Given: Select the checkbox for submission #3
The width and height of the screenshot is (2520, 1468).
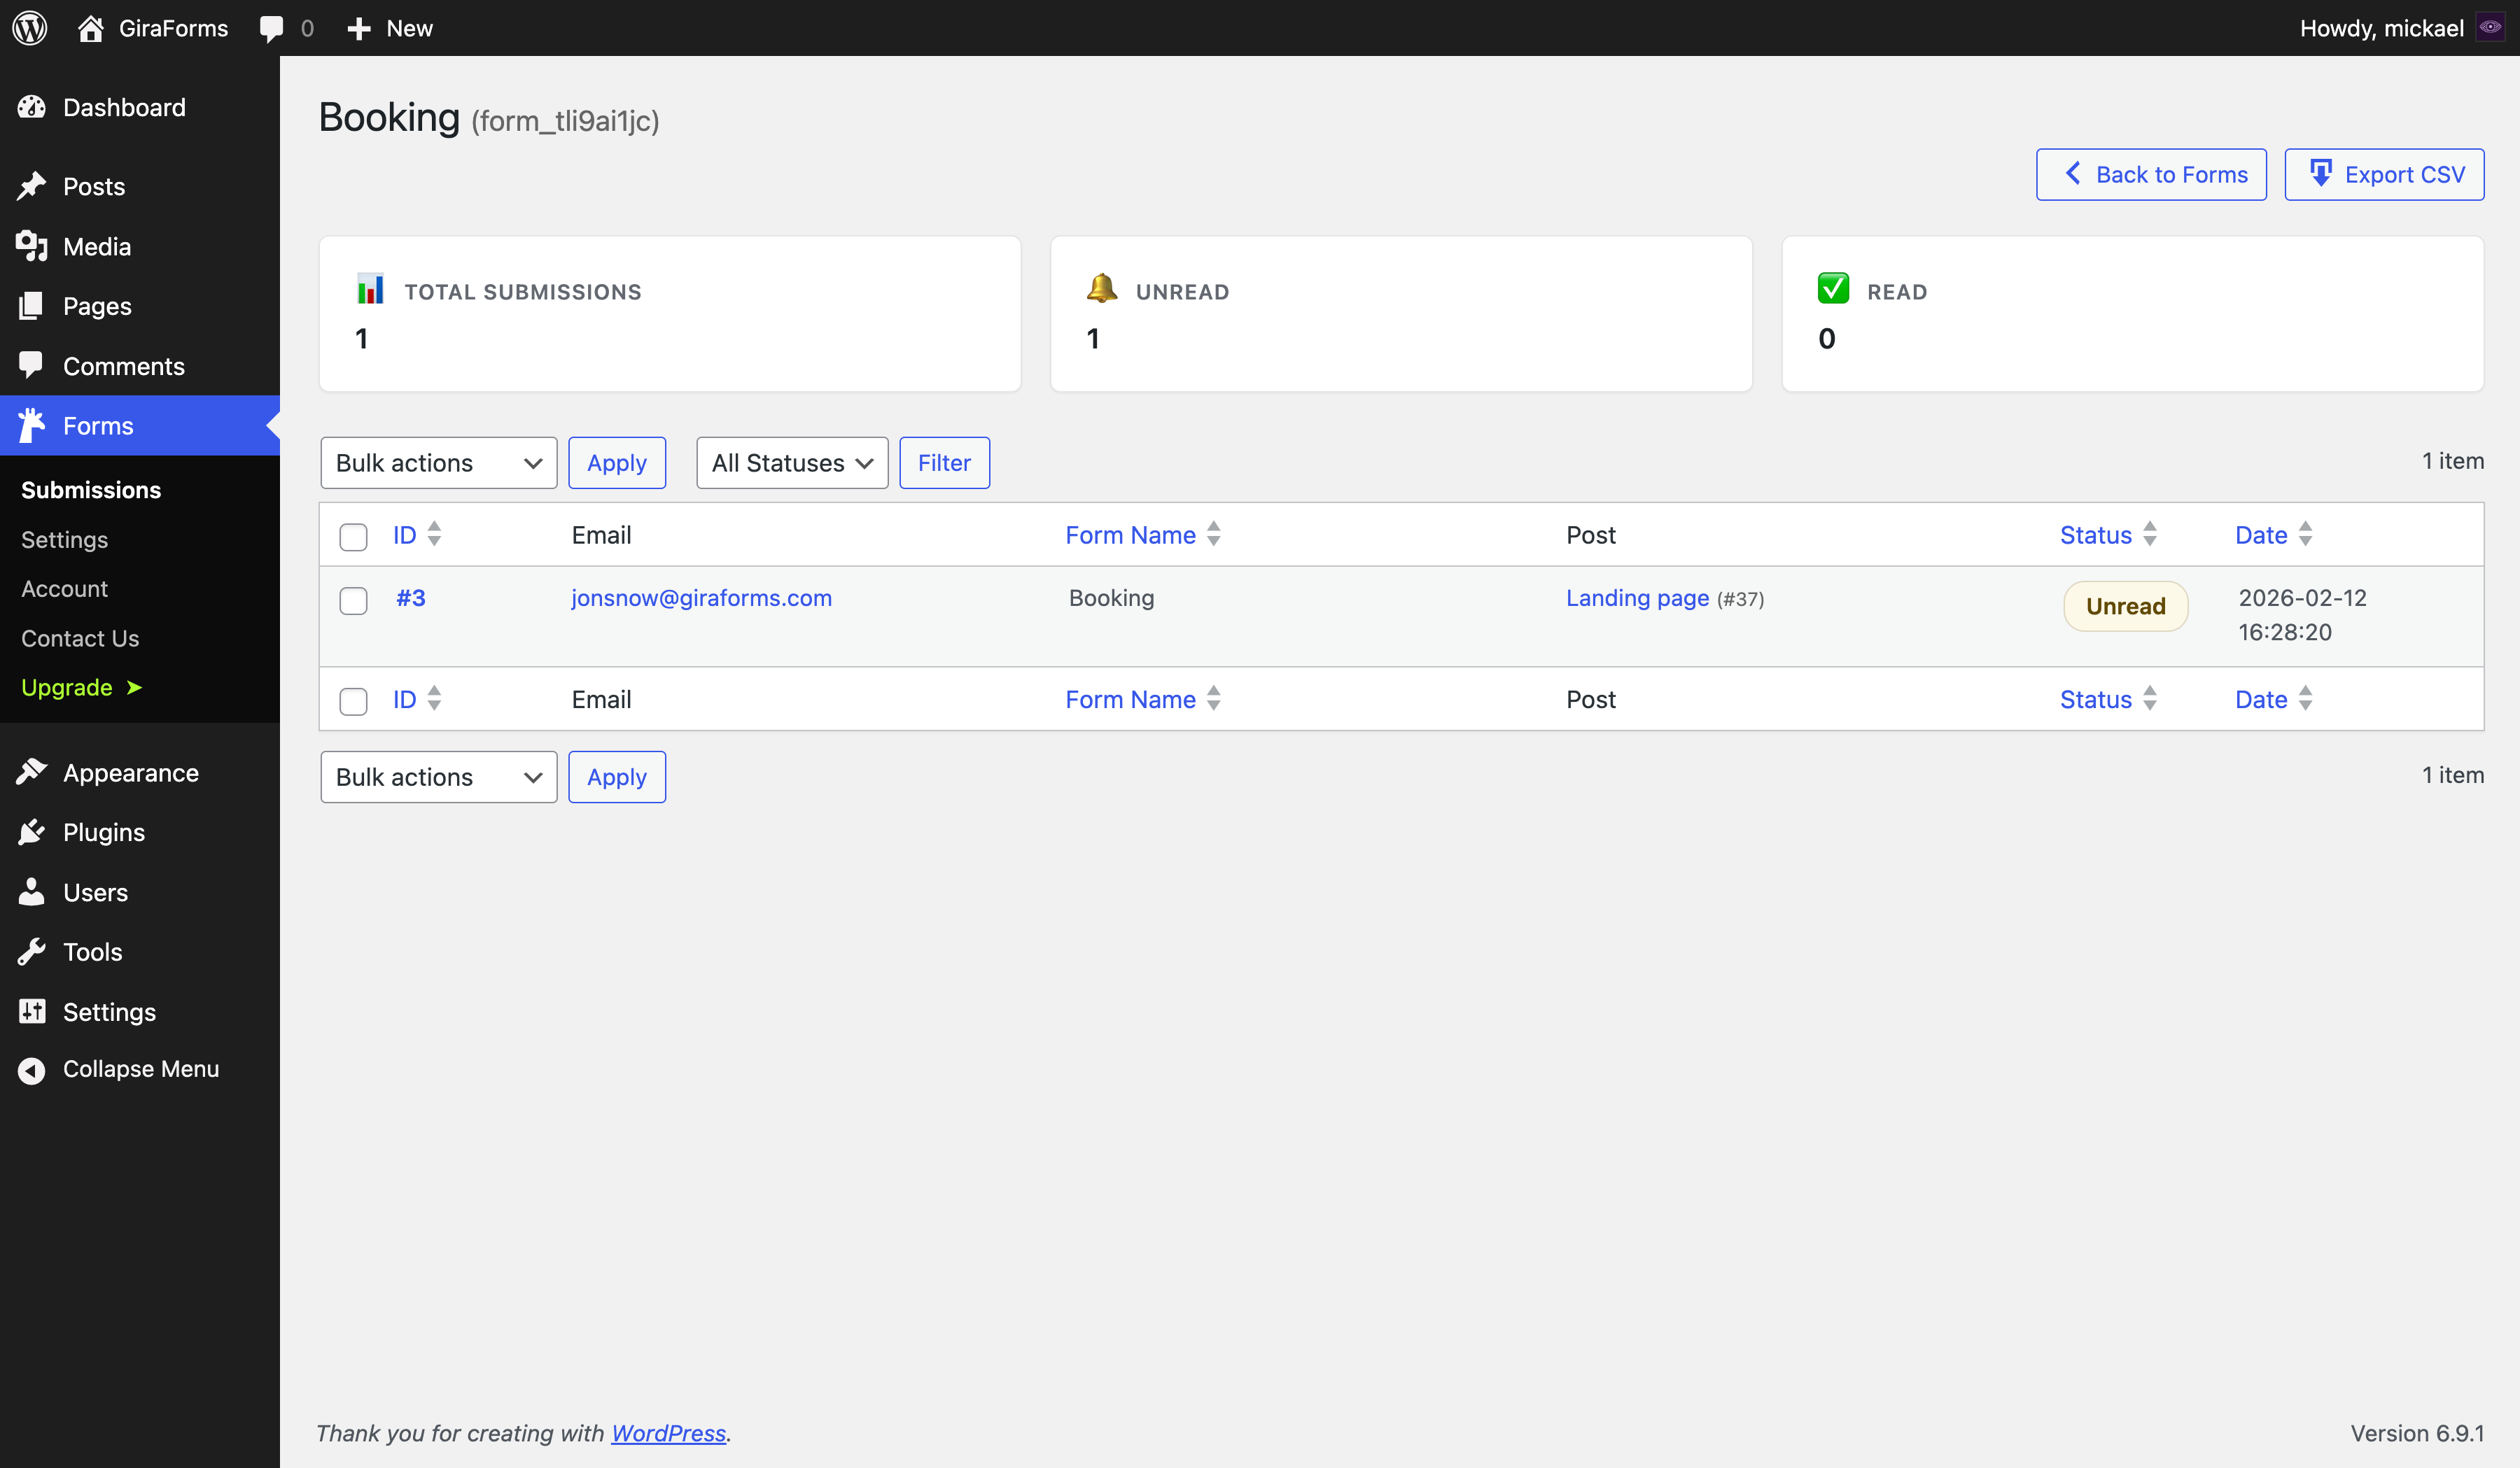Looking at the screenshot, I should [353, 602].
